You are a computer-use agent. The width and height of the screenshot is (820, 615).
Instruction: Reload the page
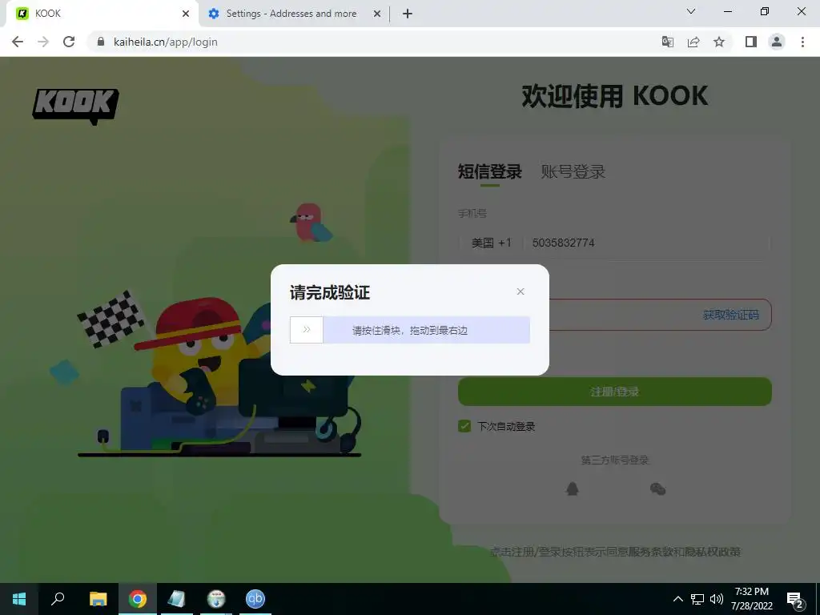[69, 42]
